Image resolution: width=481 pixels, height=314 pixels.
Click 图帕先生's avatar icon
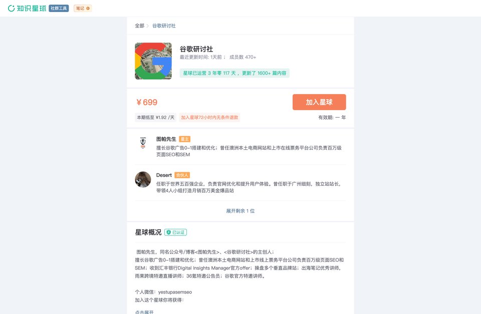click(143, 143)
